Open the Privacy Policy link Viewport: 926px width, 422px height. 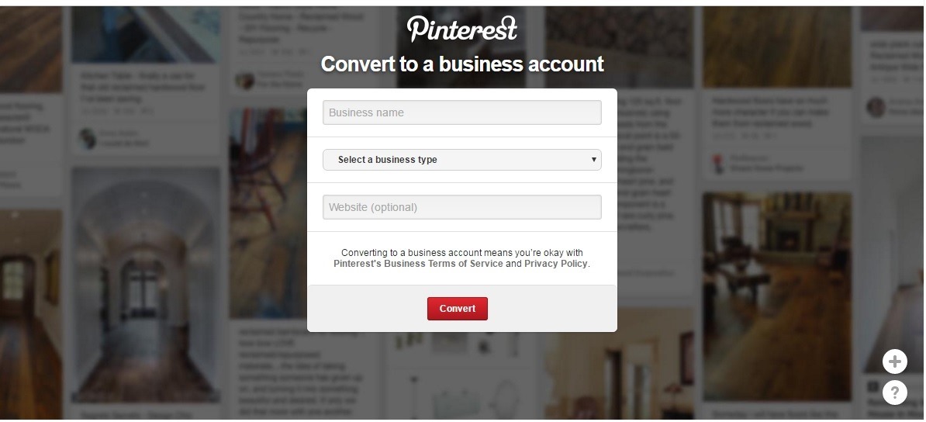pos(555,264)
